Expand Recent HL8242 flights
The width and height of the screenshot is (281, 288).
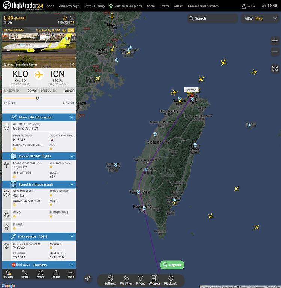[39, 156]
